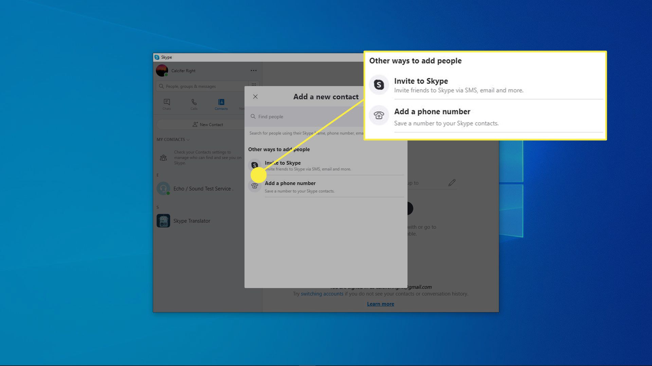The image size is (652, 366).
Task: Switch to the Calls tab
Action: click(194, 104)
